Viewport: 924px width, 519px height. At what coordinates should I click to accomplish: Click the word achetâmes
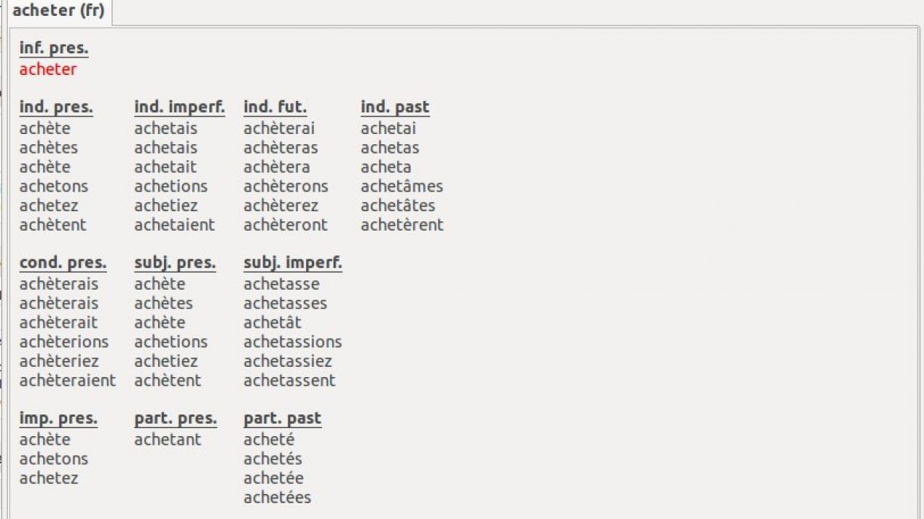(402, 186)
